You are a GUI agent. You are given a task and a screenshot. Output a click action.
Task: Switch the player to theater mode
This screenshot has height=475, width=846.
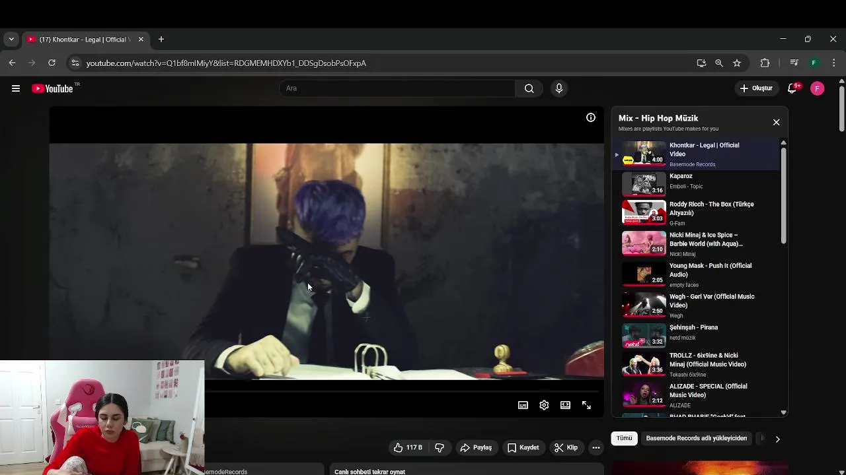565,405
